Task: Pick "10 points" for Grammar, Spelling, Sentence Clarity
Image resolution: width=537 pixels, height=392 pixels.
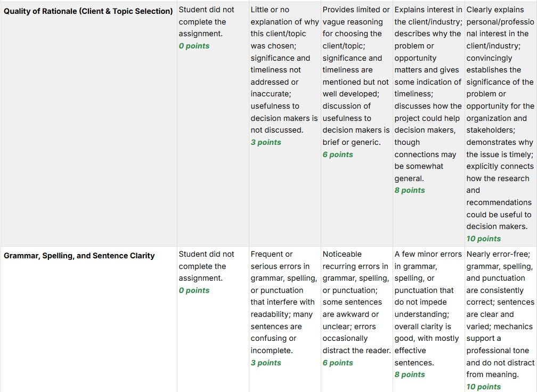Action: point(483,387)
